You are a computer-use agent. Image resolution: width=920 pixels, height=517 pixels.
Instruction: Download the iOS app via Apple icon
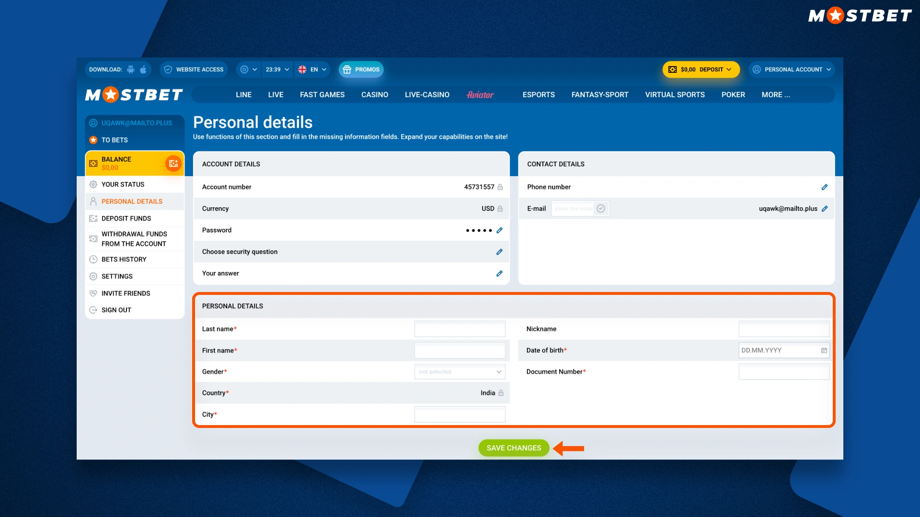pos(143,69)
